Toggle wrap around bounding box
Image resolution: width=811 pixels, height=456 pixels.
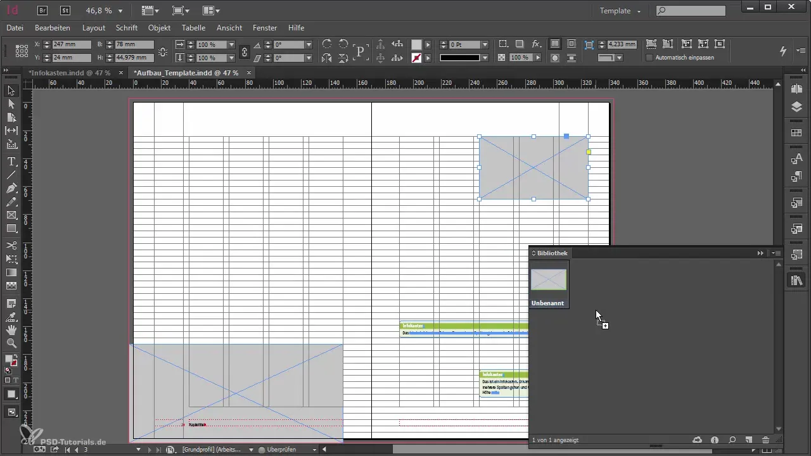[x=572, y=44]
